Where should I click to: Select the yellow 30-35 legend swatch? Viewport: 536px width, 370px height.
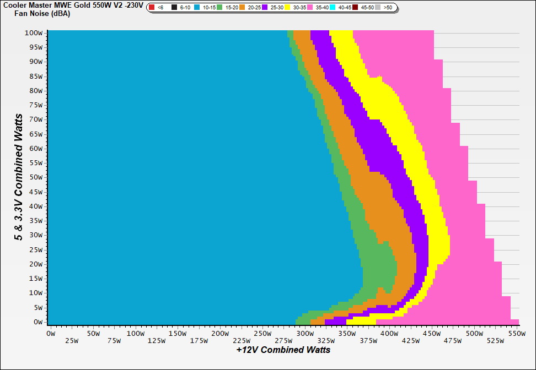[287, 8]
